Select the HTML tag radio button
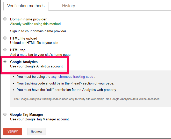Viewport: 171px width, 139px height. (x=5, y=50)
